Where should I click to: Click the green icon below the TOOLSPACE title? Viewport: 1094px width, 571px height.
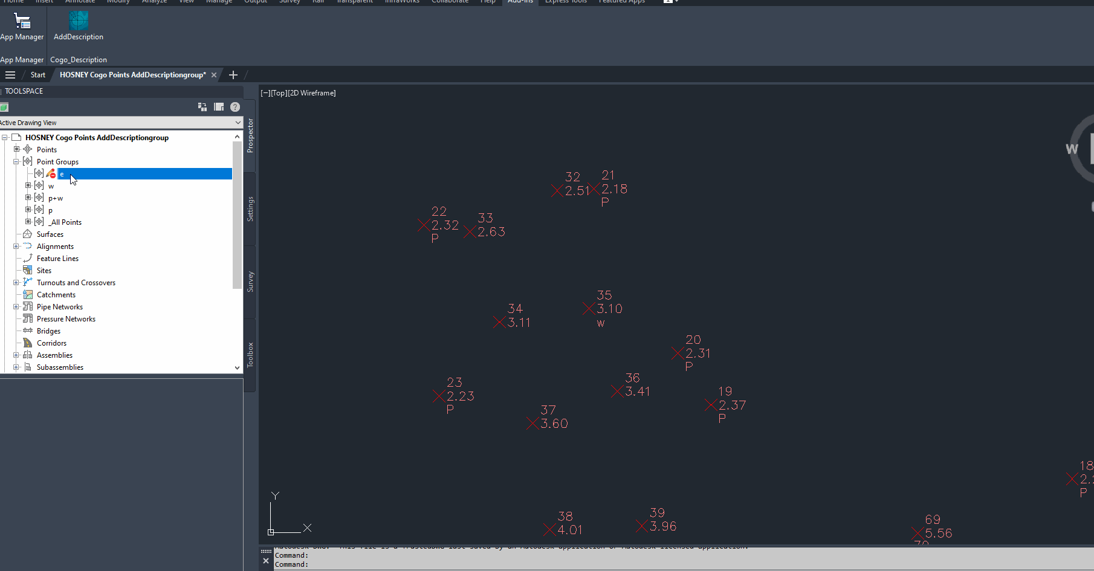coord(4,108)
